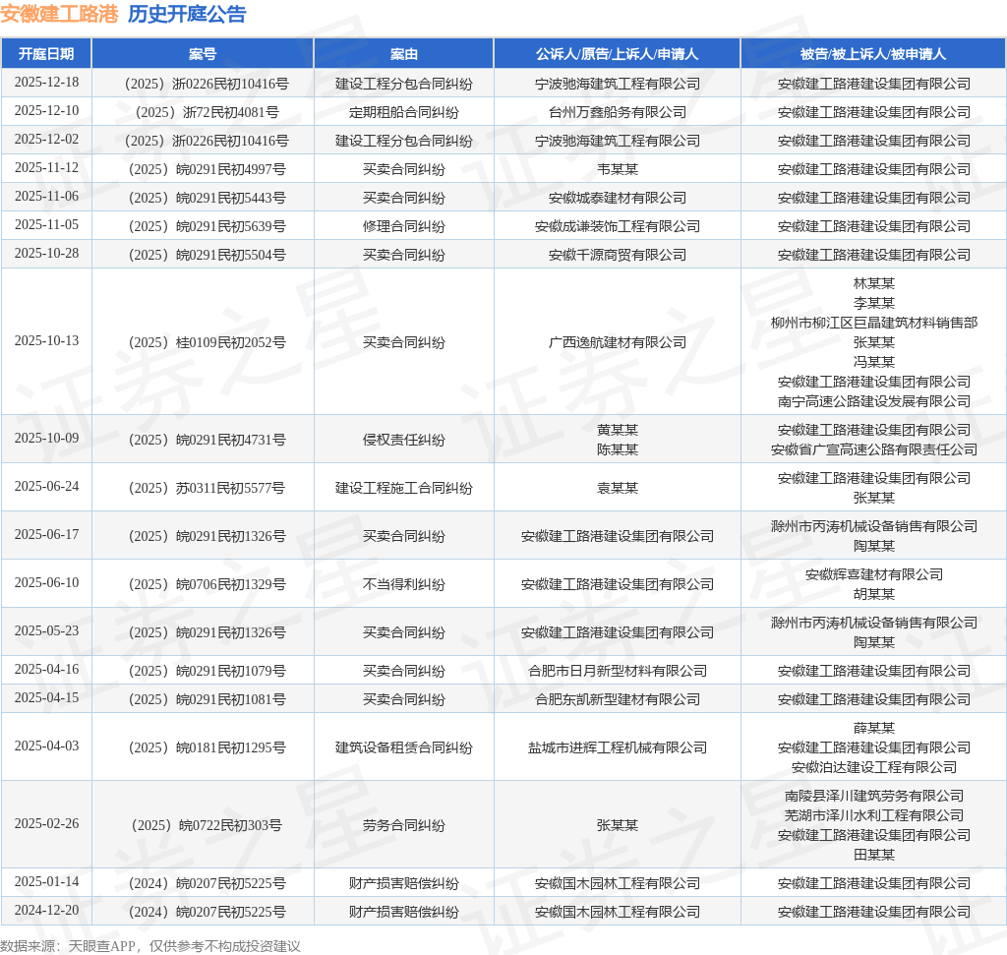
Task: Click plaintiff 韦某某
Action: click(x=618, y=169)
